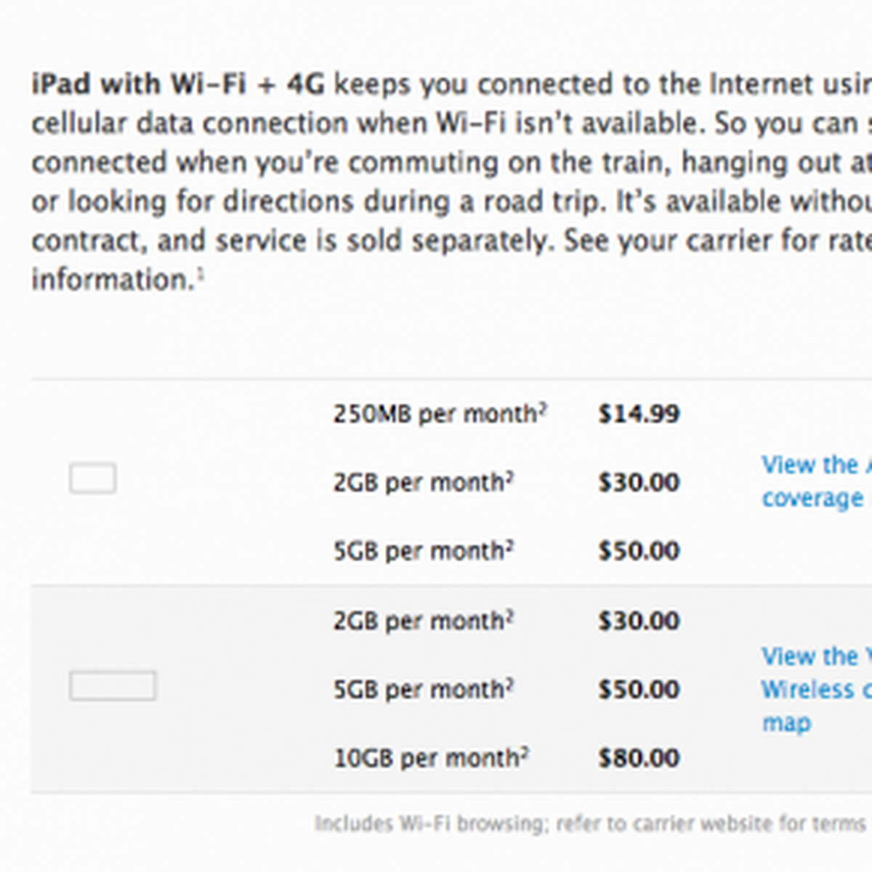Select the $50.00 price in white section

click(x=639, y=551)
